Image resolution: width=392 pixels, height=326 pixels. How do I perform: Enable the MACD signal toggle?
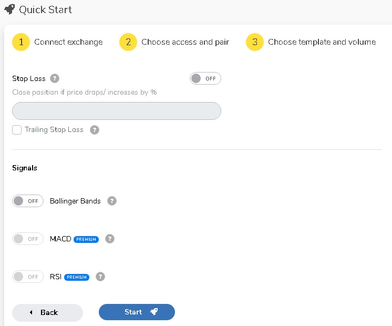[28, 239]
